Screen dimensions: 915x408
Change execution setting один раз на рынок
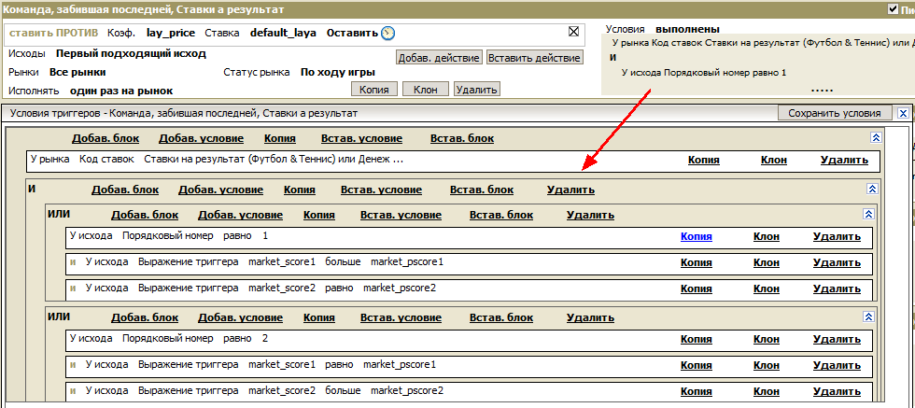121,91
